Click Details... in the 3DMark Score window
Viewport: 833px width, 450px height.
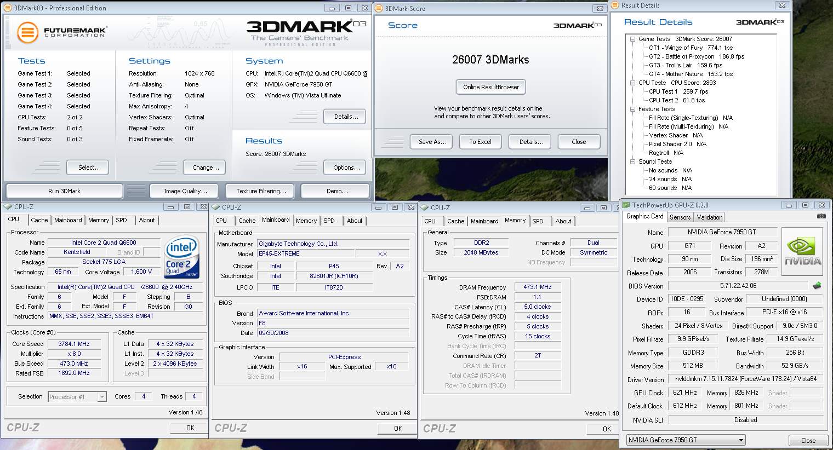pyautogui.click(x=531, y=142)
